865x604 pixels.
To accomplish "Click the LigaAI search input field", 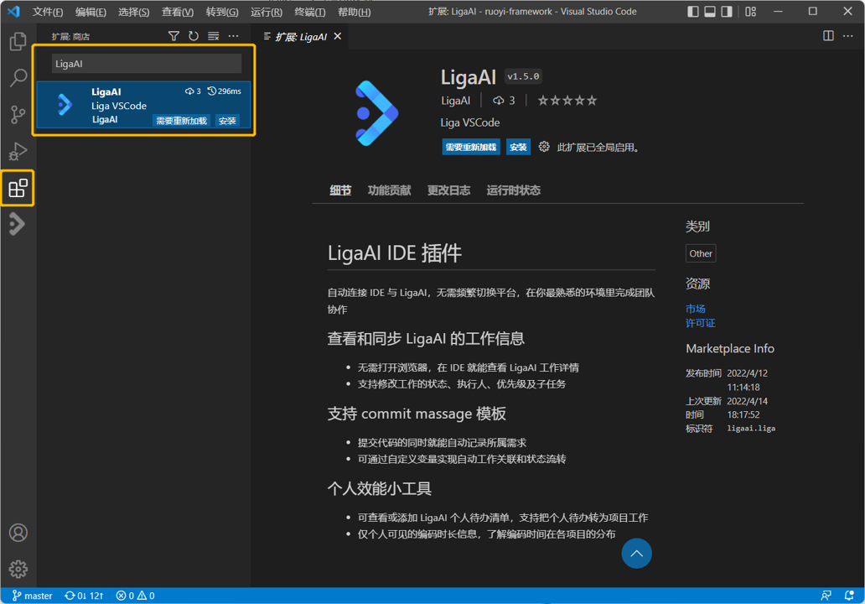I will (x=146, y=63).
